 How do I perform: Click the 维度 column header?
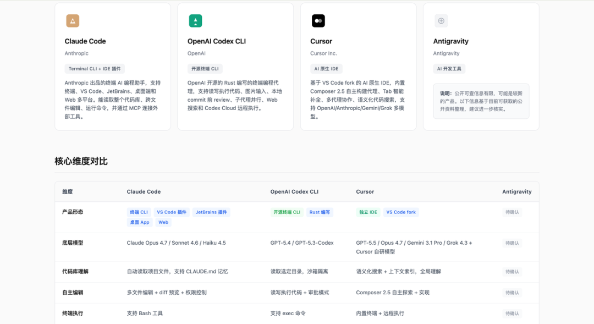tap(68, 192)
